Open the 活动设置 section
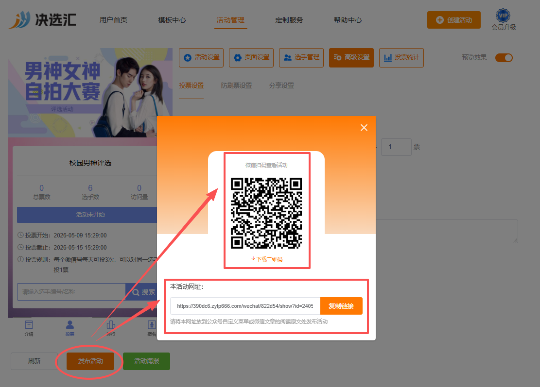This screenshot has width=540, height=387. [201, 57]
